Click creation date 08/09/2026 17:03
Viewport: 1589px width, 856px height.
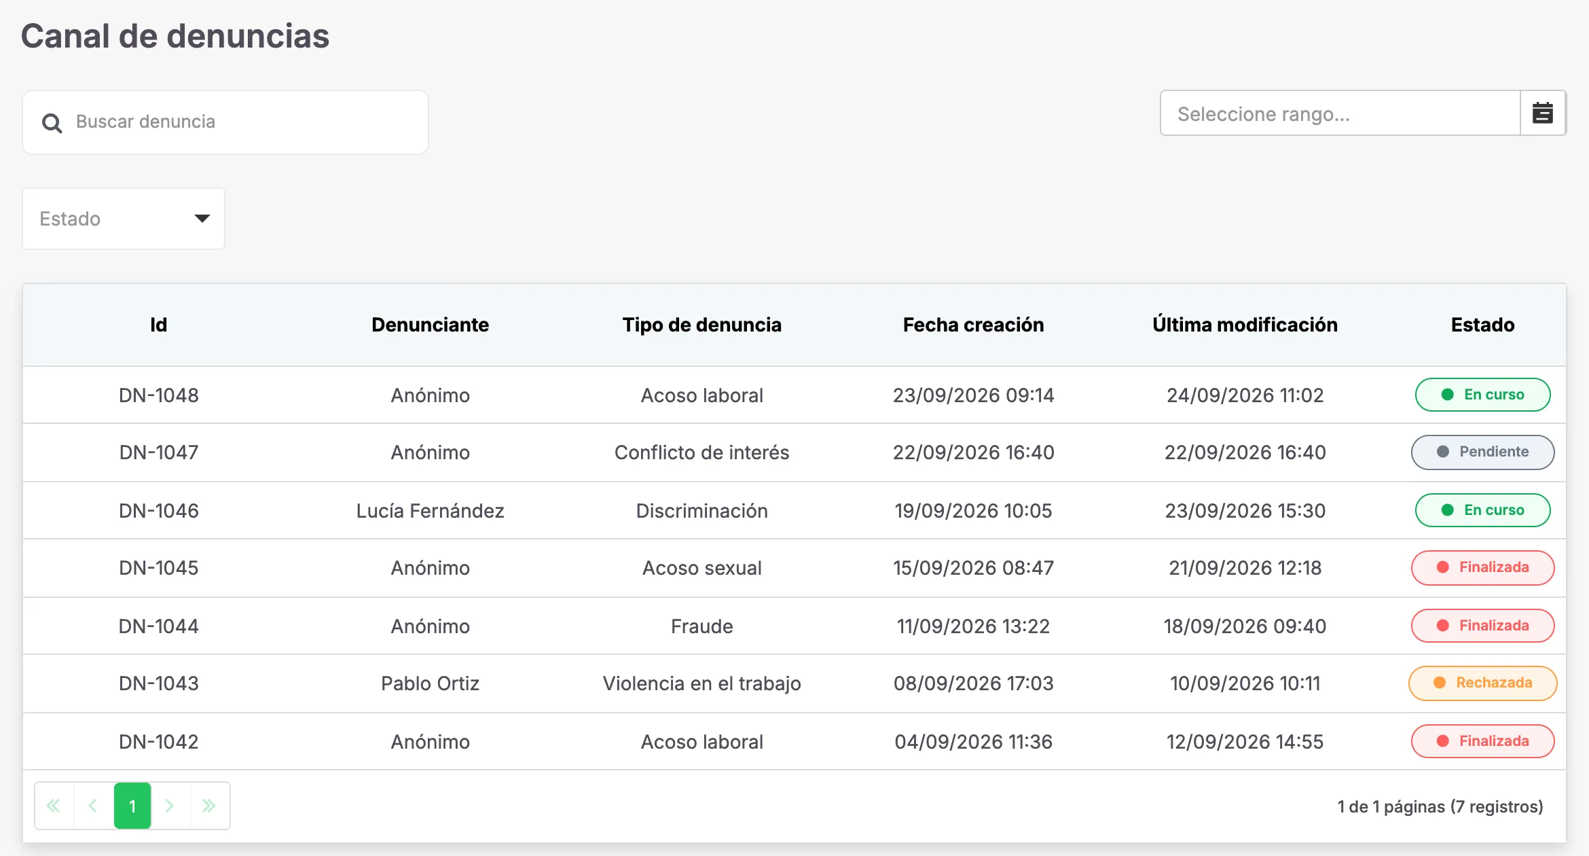(974, 683)
